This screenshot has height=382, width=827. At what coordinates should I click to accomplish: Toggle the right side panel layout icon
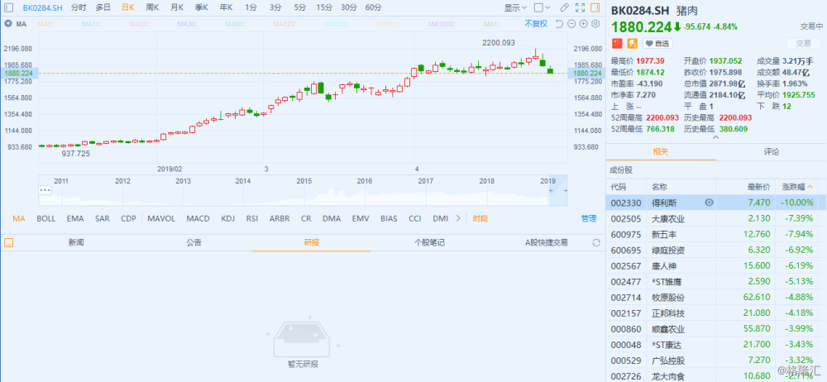click(595, 8)
